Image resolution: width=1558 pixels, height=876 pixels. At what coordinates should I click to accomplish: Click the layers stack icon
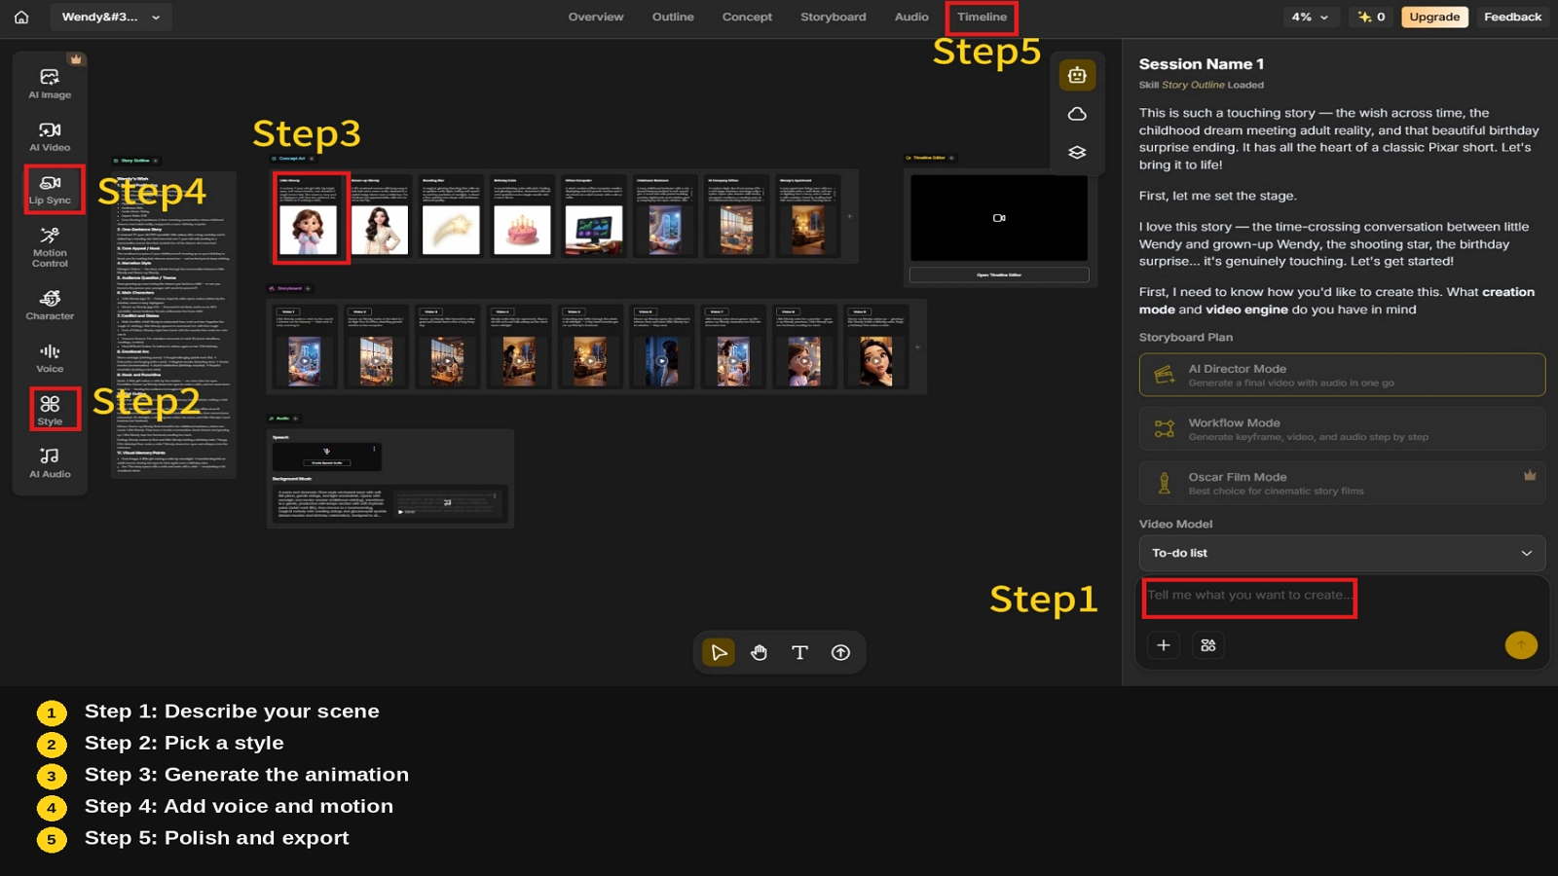tap(1077, 153)
